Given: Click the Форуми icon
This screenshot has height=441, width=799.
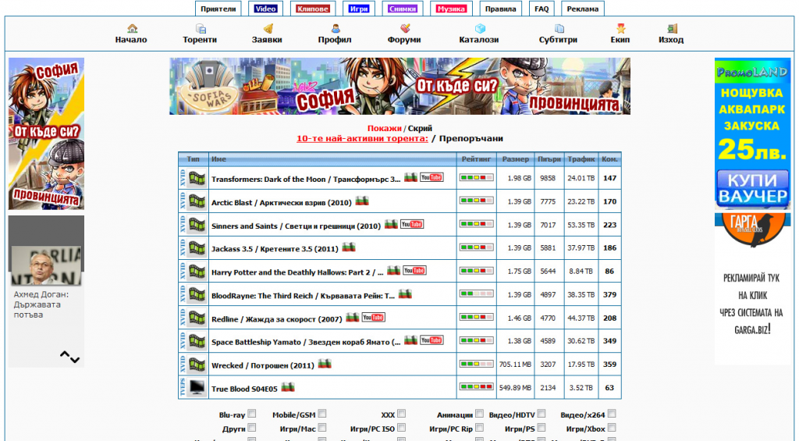Looking at the screenshot, I should 404,28.
